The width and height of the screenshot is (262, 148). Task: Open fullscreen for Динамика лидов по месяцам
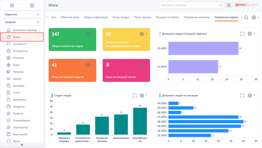tap(243, 96)
